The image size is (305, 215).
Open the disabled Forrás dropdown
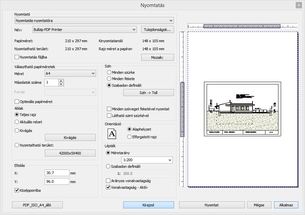point(70,92)
